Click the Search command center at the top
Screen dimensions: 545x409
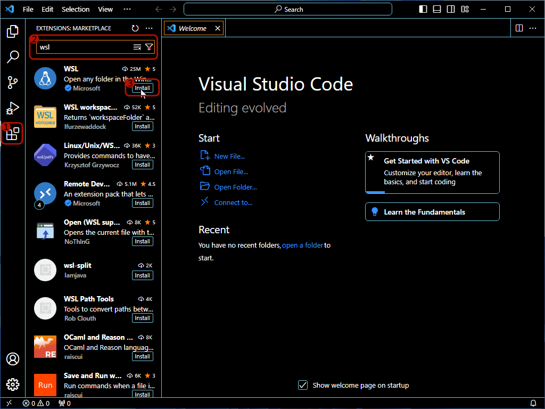coord(287,9)
